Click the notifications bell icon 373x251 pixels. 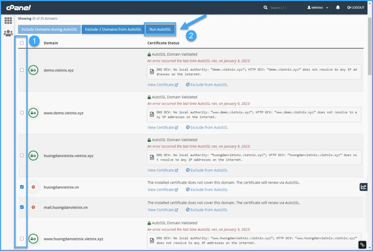click(338, 7)
